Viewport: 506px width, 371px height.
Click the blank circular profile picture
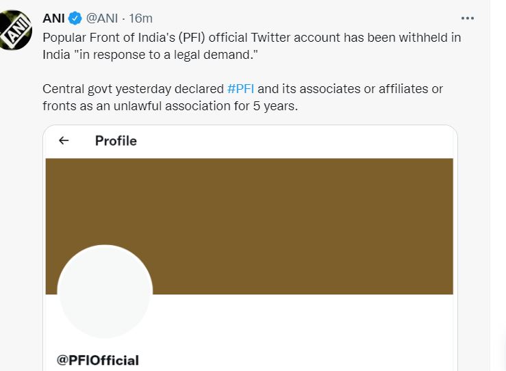[105, 292]
